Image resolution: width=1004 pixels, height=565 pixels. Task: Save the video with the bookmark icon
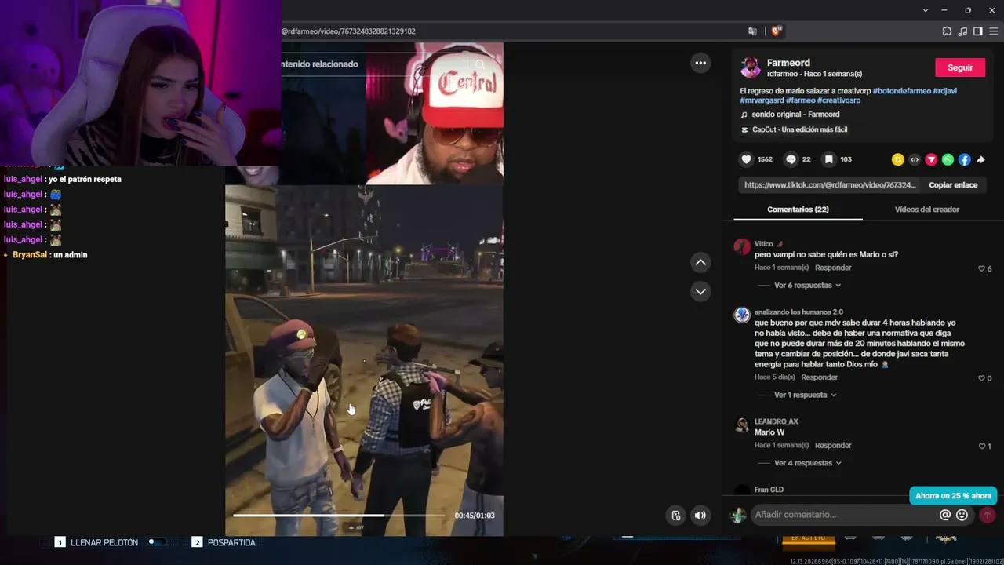(x=828, y=159)
